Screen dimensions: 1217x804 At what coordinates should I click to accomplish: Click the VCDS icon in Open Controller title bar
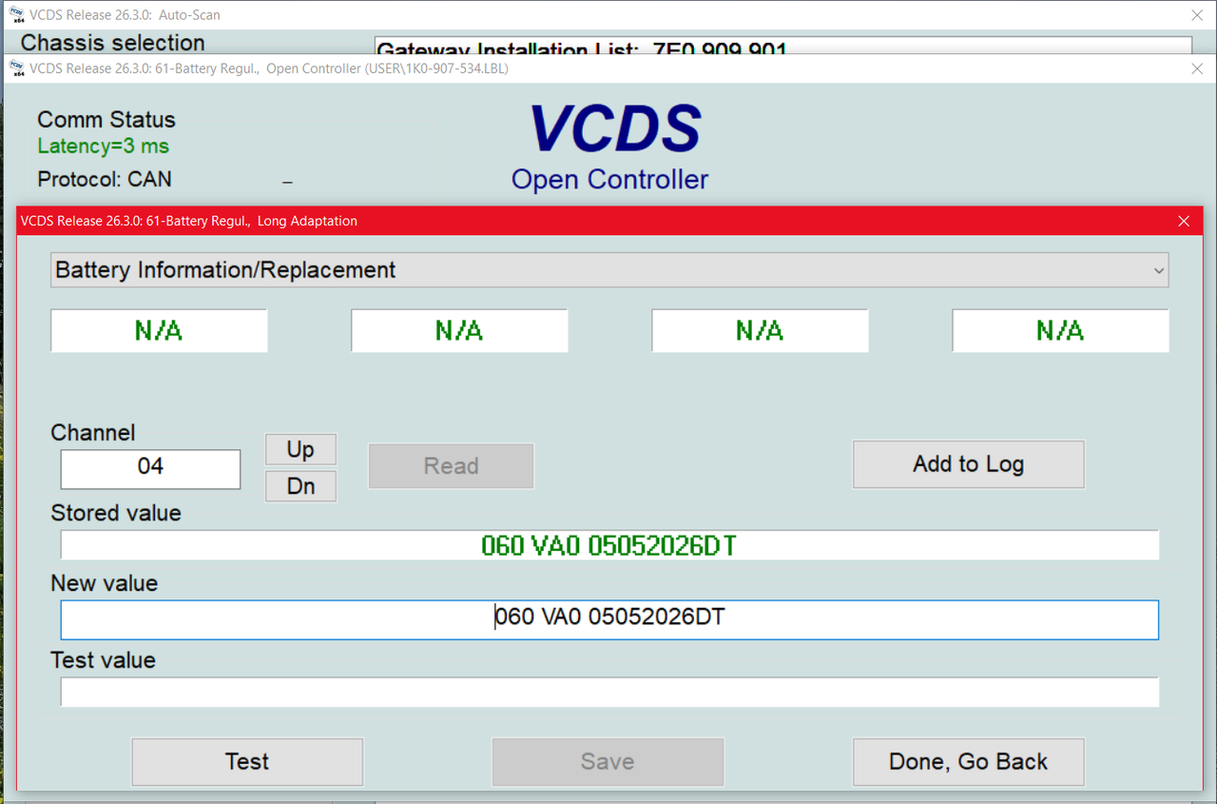coord(16,69)
